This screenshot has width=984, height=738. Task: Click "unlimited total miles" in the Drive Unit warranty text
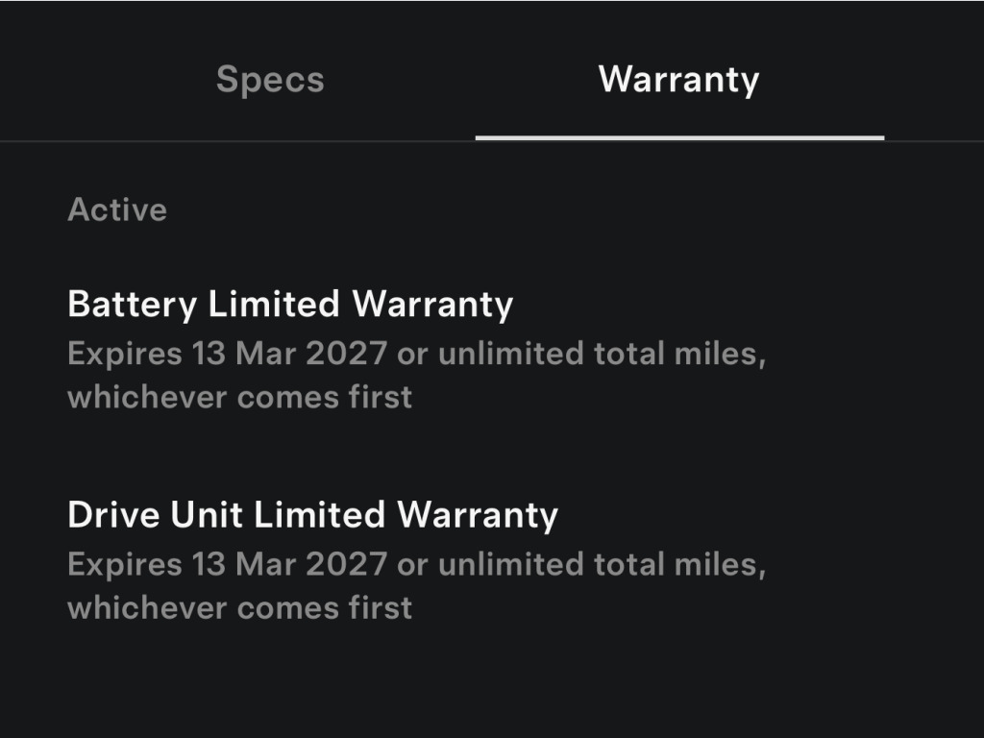pyautogui.click(x=601, y=564)
